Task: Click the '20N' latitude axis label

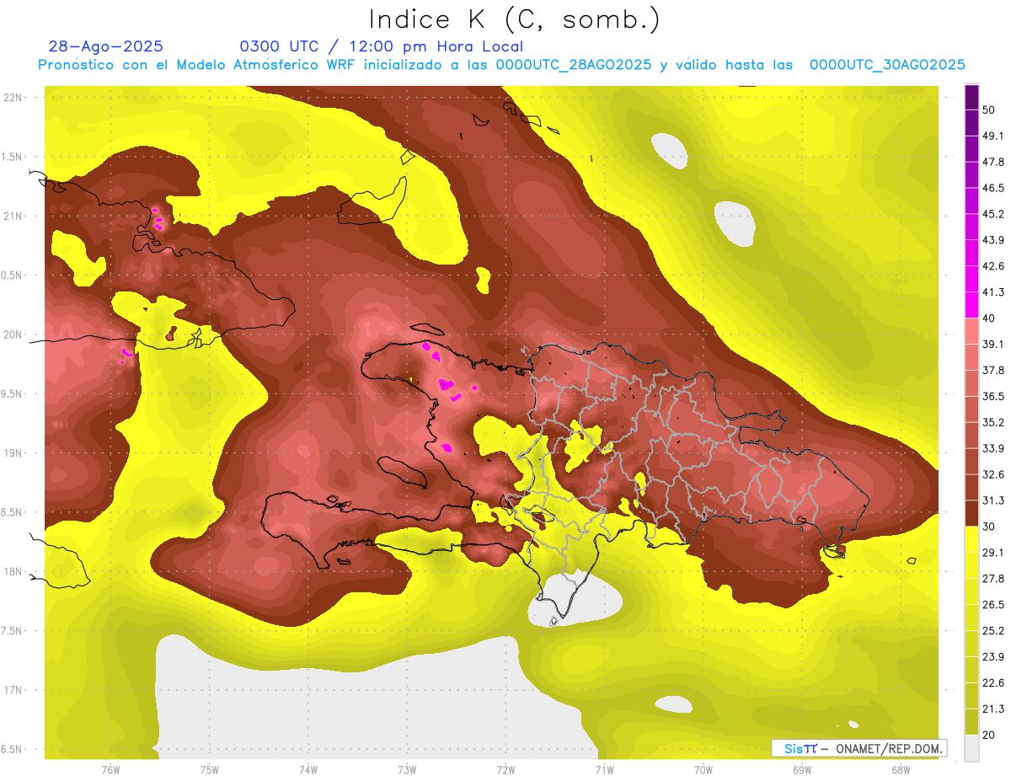Action: pyautogui.click(x=14, y=334)
